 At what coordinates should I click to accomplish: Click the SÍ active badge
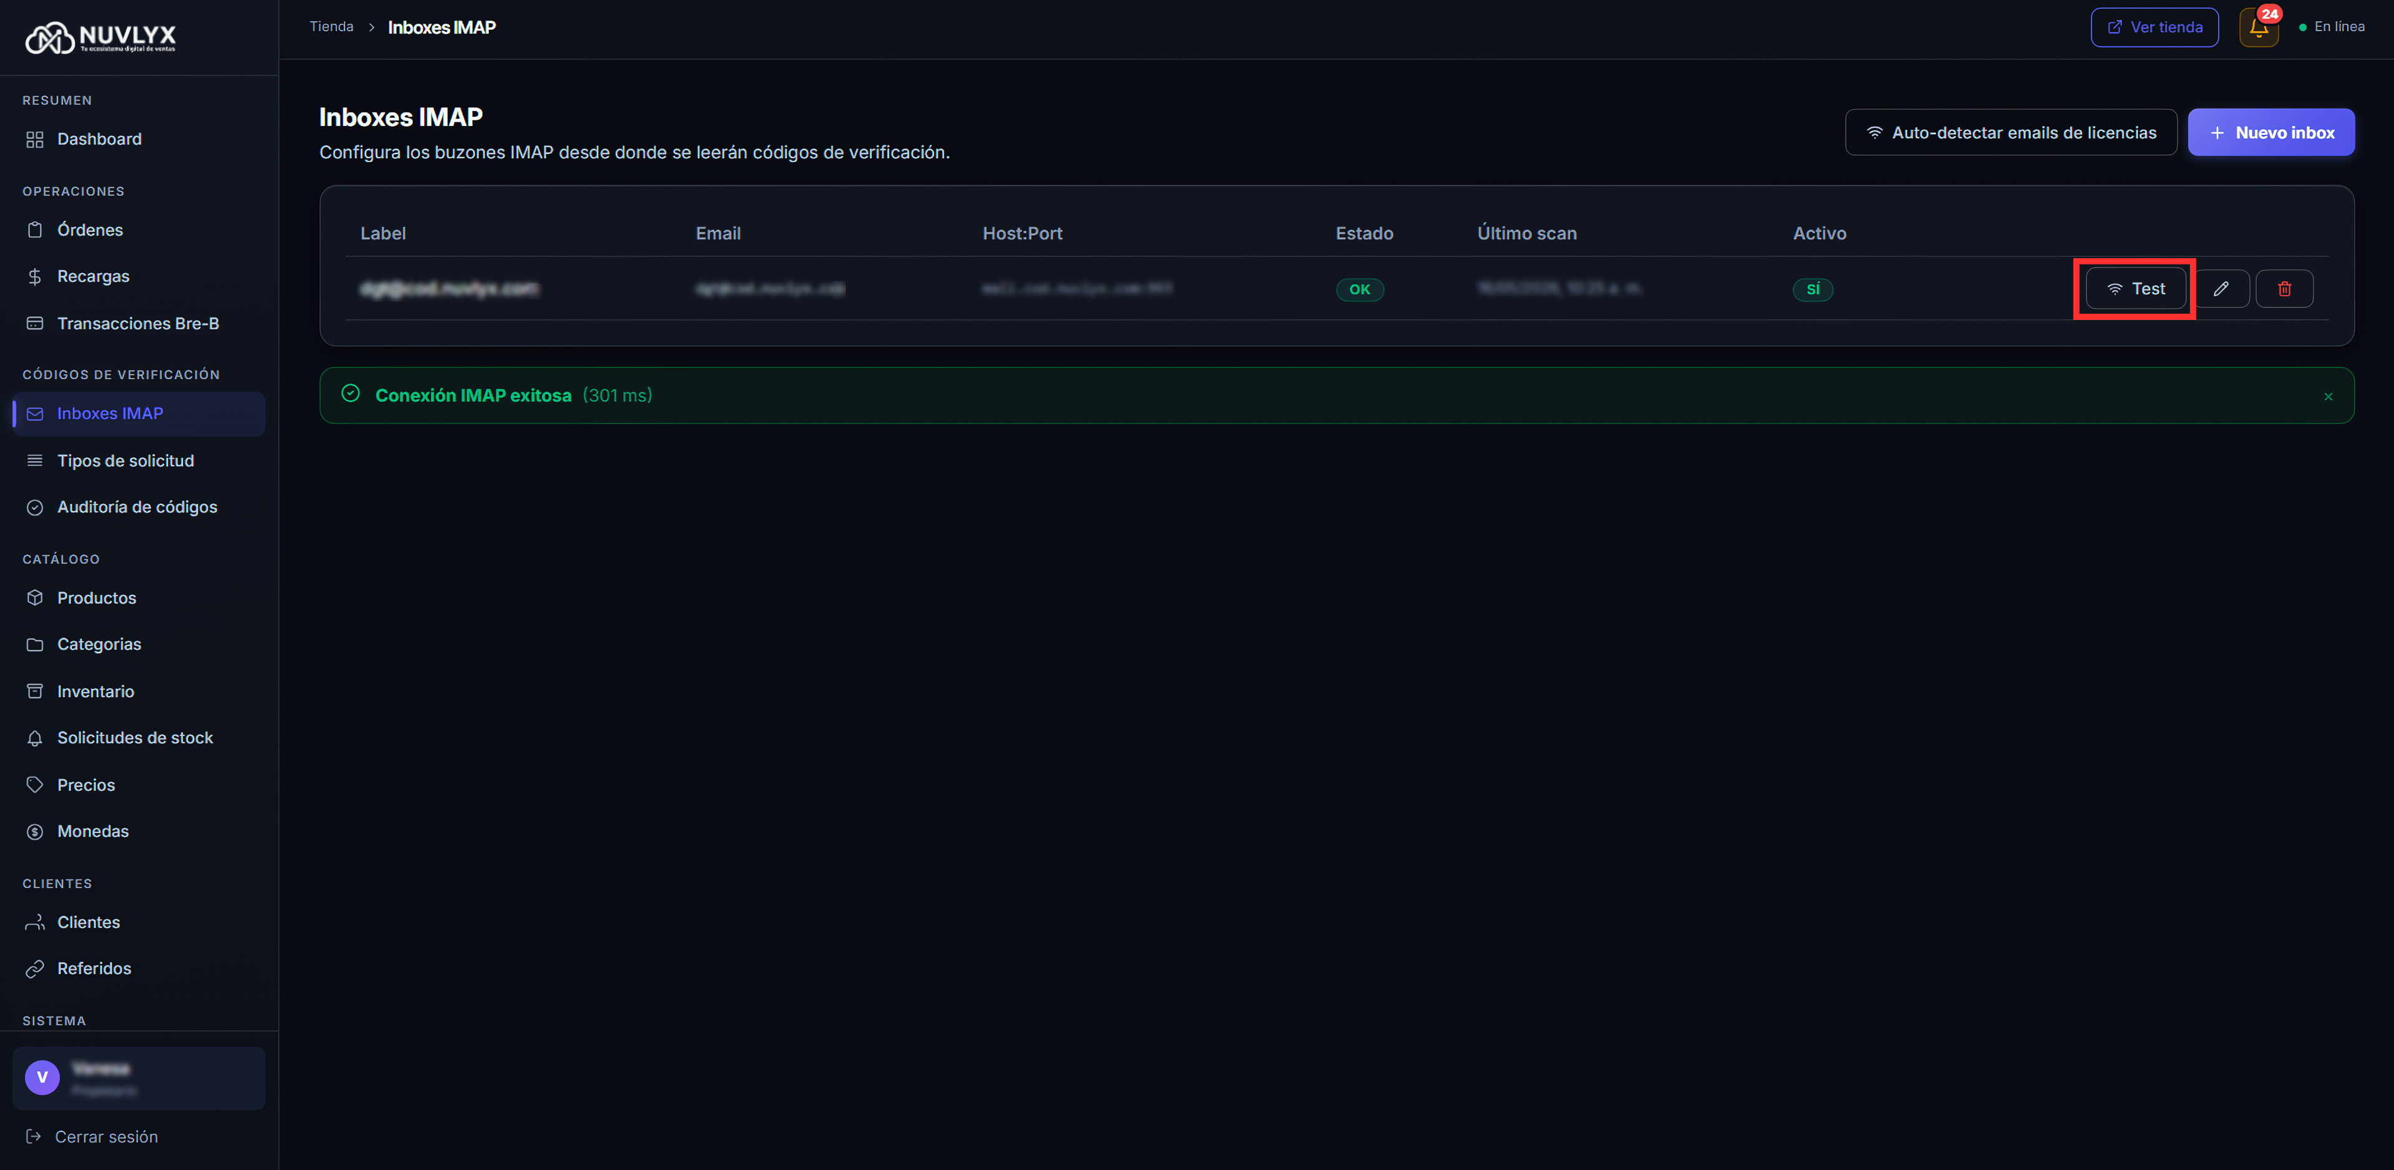coord(1812,290)
